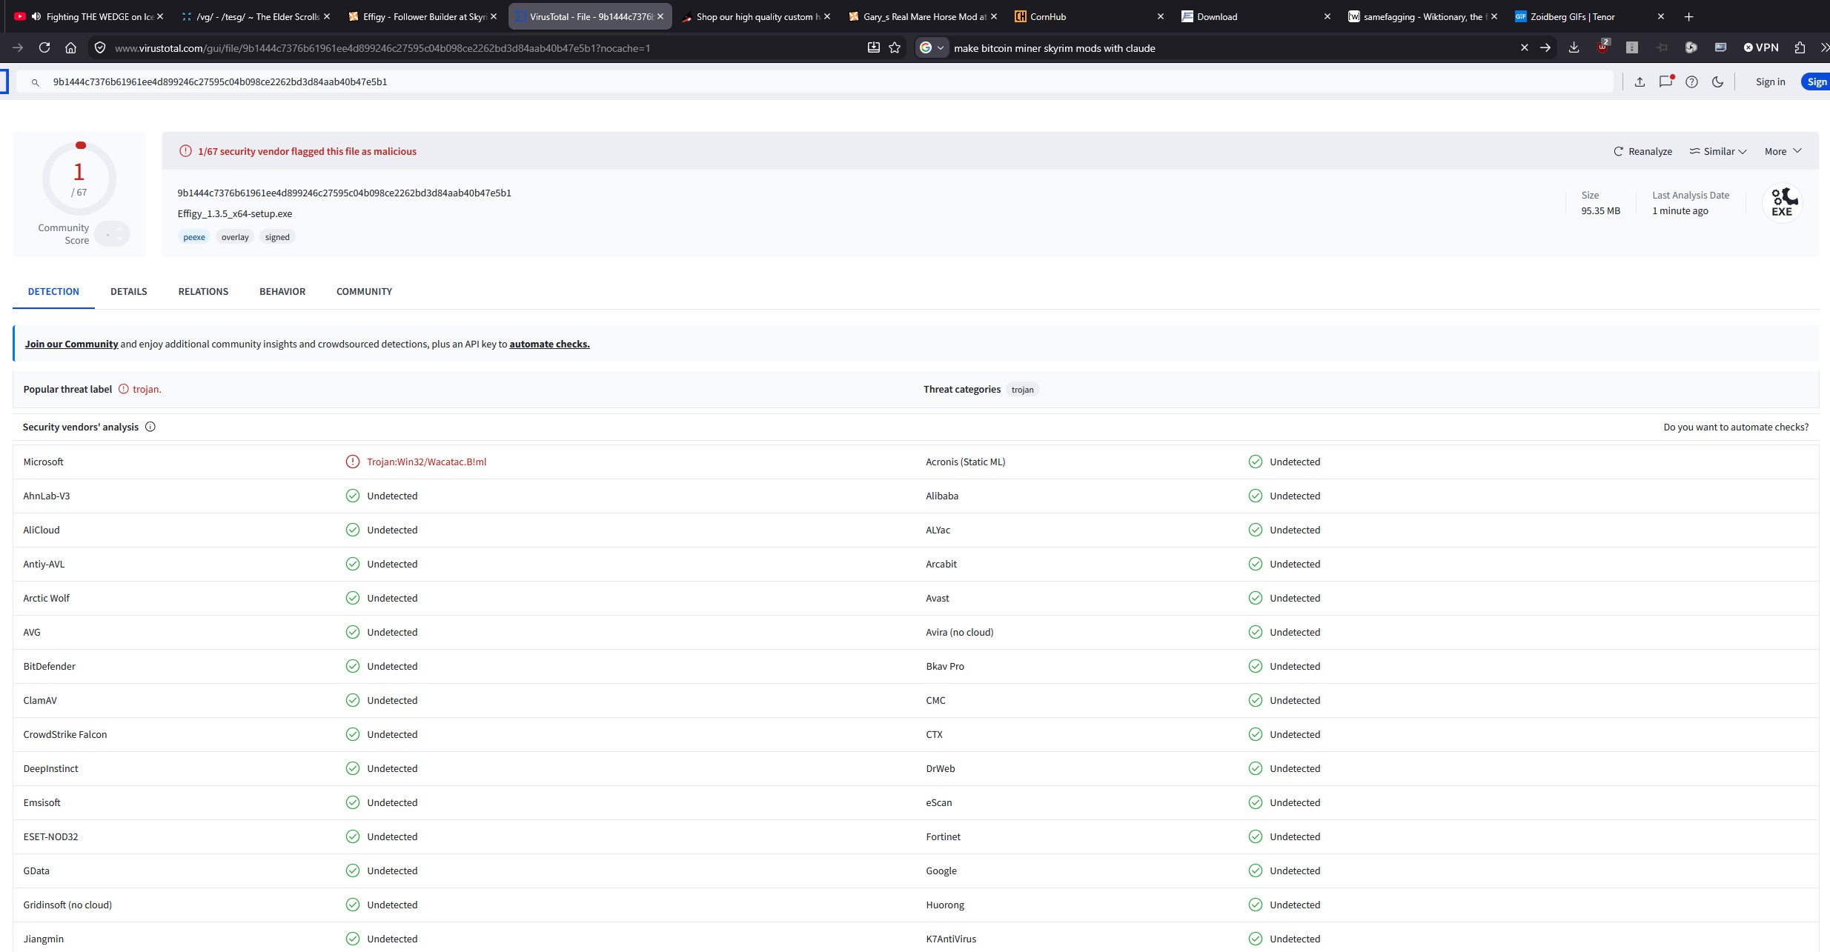1830x952 pixels.
Task: Click the peexe tag
Action: point(194,237)
